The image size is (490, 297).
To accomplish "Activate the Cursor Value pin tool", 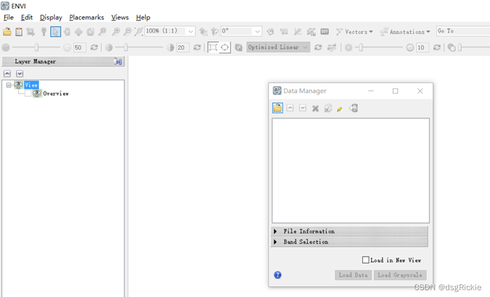I will pyautogui.click(x=44, y=32).
